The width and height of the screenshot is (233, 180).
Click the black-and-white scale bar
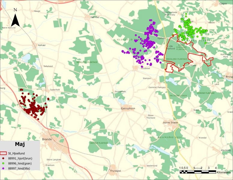[x=198, y=172]
